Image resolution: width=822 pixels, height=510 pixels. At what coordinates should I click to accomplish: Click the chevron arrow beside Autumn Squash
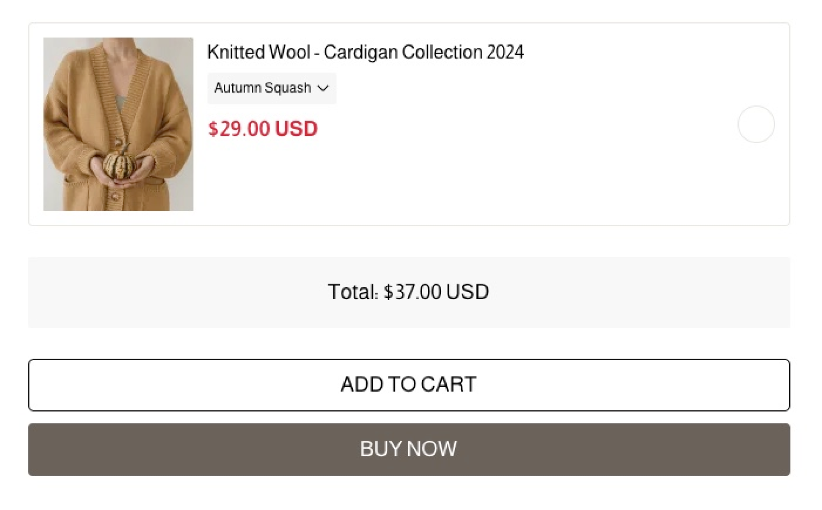(323, 88)
